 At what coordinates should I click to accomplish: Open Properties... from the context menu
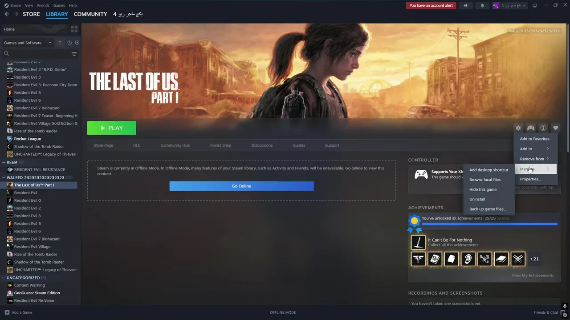[x=536, y=179]
